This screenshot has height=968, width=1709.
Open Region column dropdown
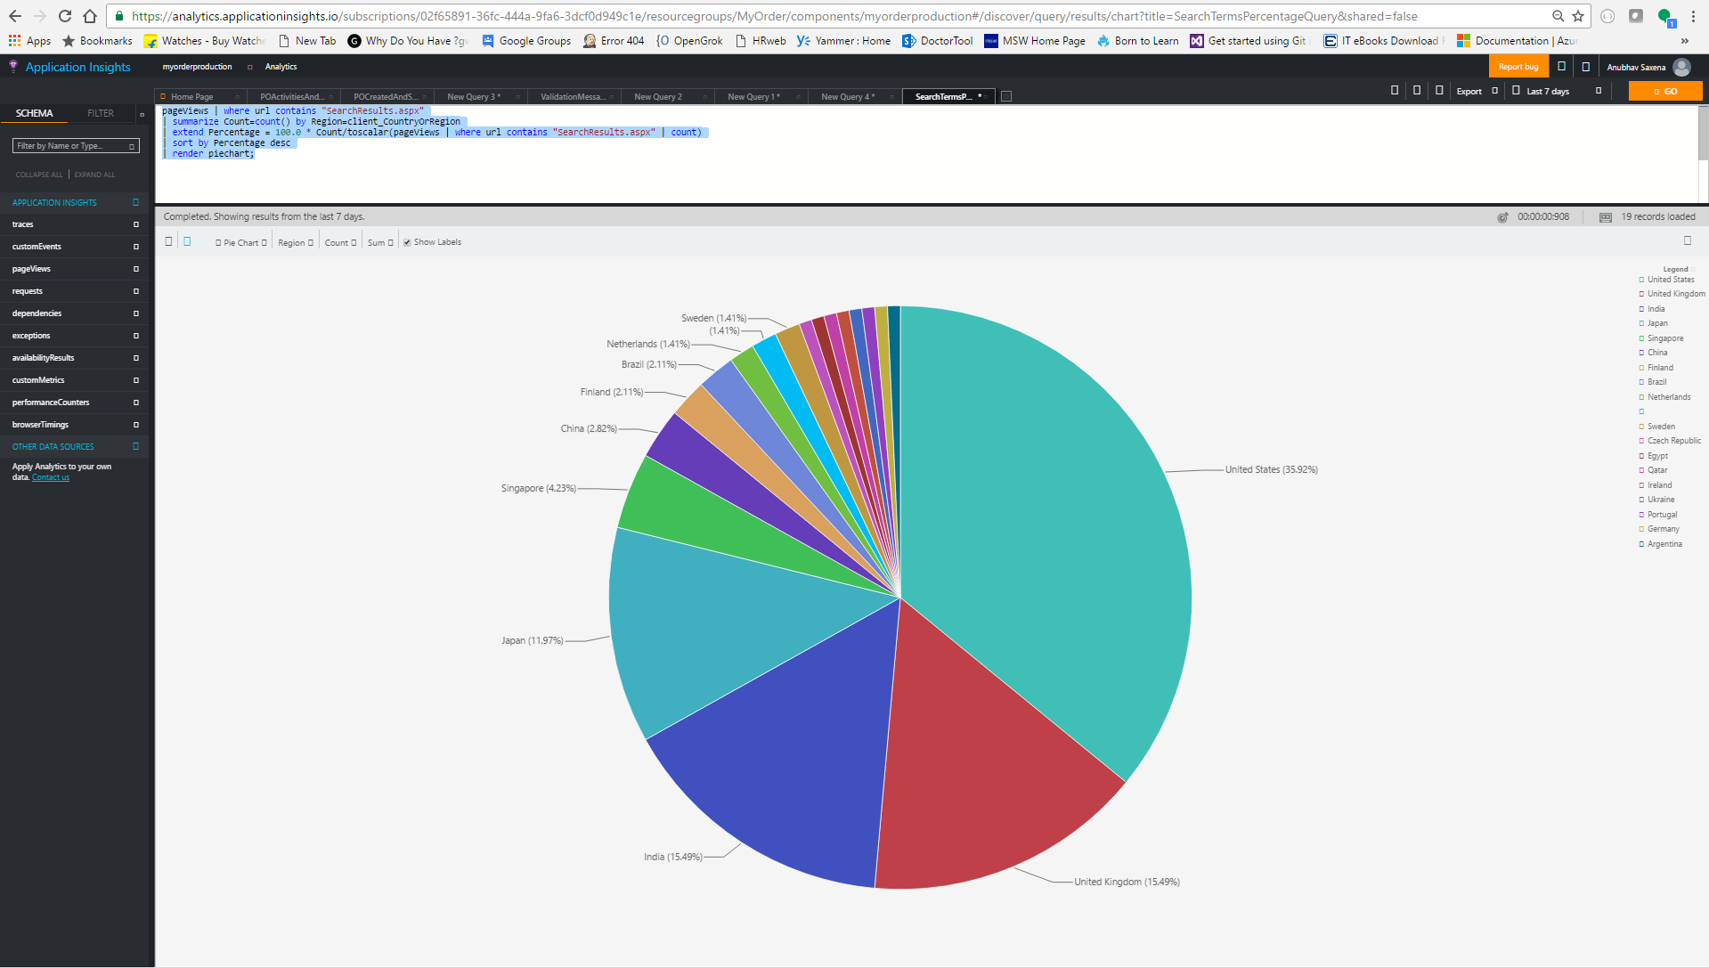click(x=296, y=242)
